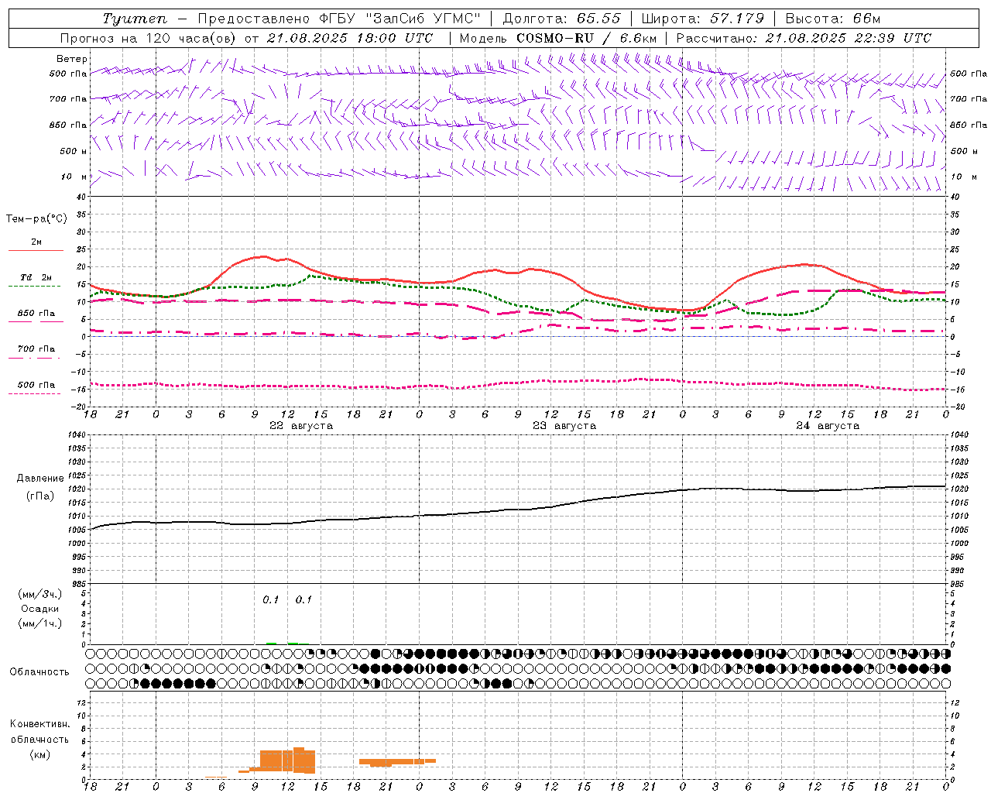The height and width of the screenshot is (793, 991).
Task: Click the "Давление" pressure panel label
Action: point(40,479)
